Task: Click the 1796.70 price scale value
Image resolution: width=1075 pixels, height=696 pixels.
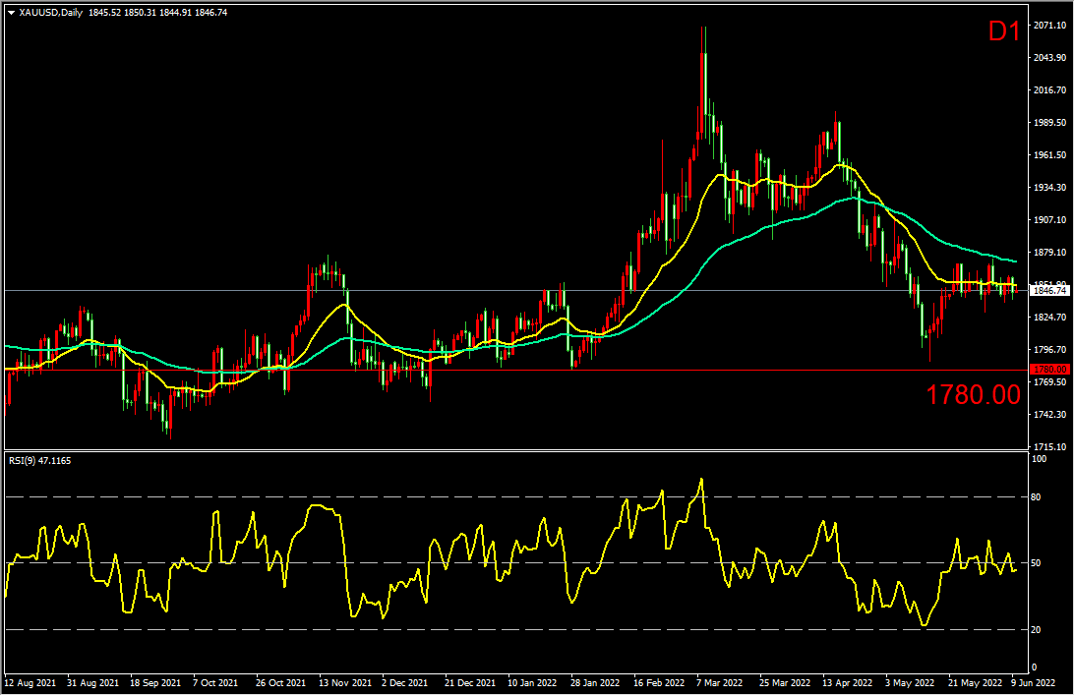Action: click(1049, 350)
